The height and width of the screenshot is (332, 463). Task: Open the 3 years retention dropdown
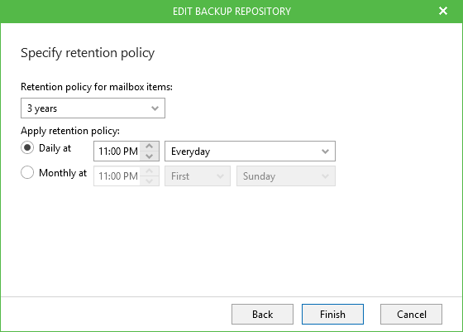(93, 108)
